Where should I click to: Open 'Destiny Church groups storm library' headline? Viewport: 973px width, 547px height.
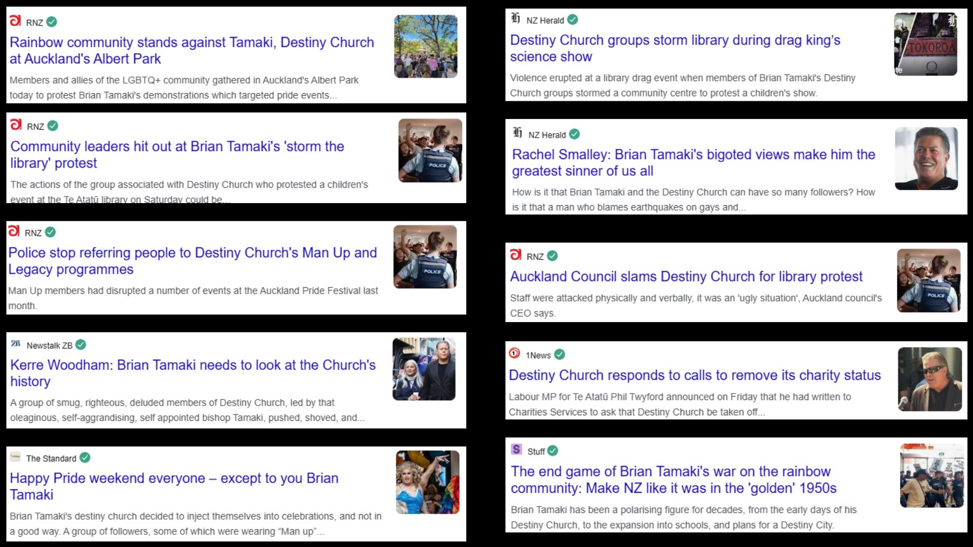click(x=675, y=48)
